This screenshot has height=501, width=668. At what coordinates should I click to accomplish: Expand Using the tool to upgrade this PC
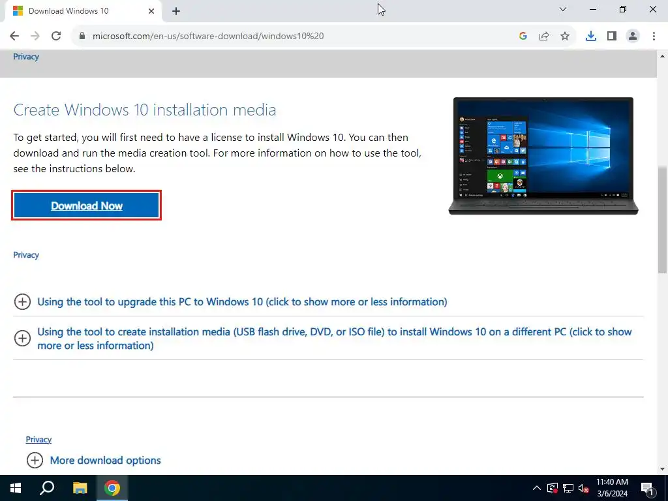[242, 301]
